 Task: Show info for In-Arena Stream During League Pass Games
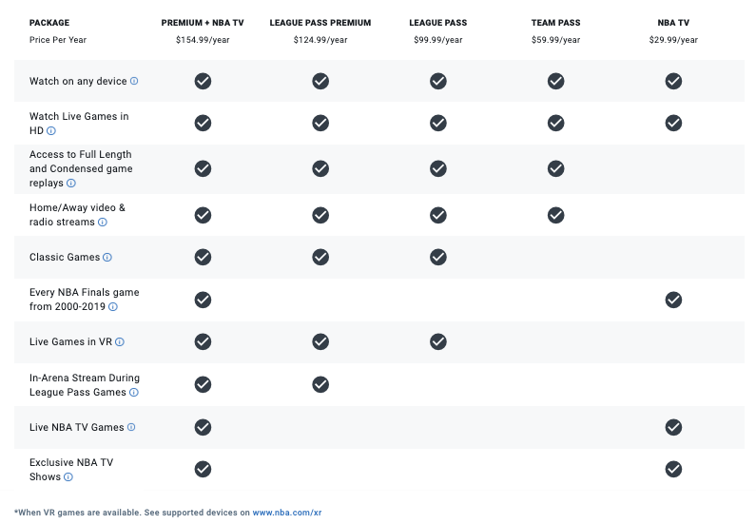click(134, 393)
